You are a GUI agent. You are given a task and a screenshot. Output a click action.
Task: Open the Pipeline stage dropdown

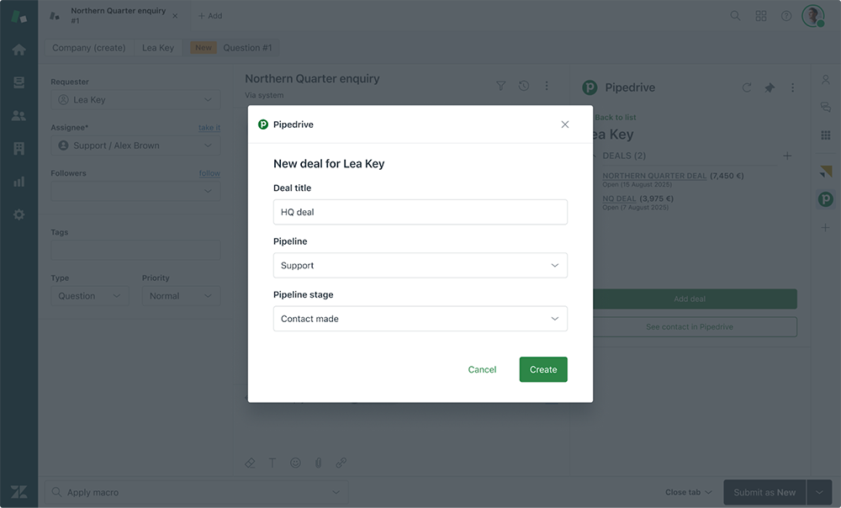click(420, 319)
